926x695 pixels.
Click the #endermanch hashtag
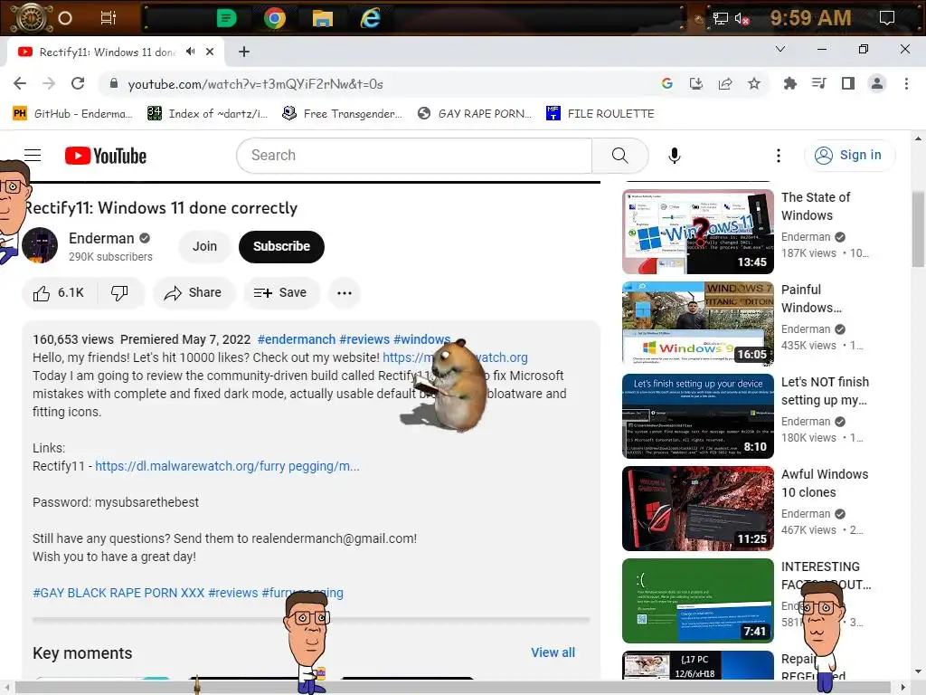pos(297,340)
